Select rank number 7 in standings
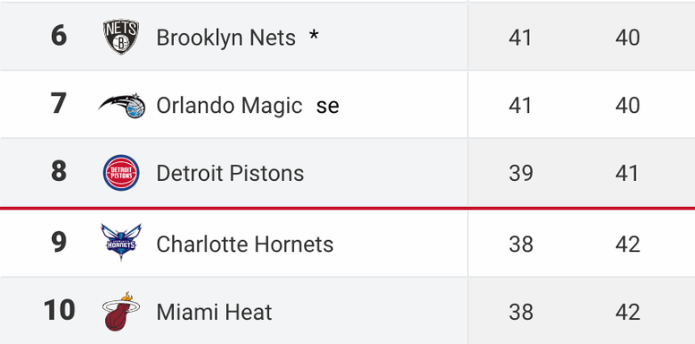This screenshot has width=695, height=344. click(x=59, y=103)
